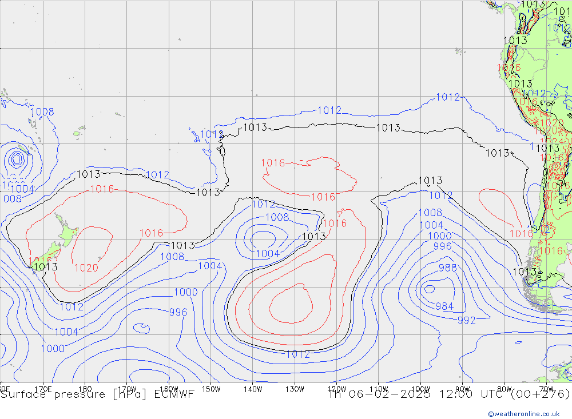Click the 1012 label at bottom center

coord(297,354)
